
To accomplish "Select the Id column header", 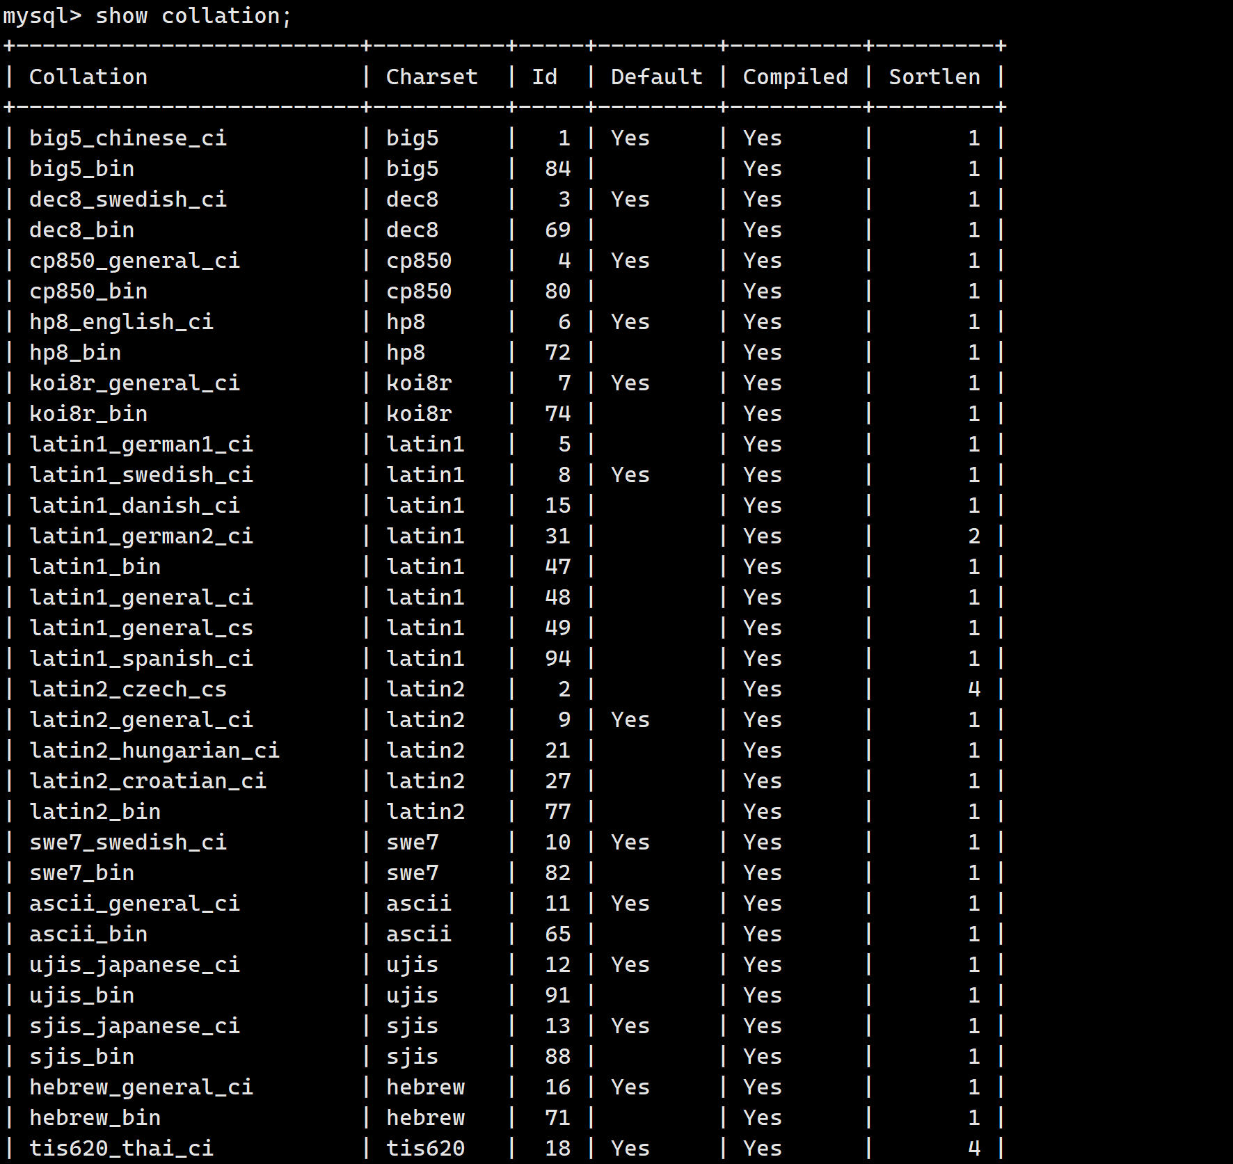I will coord(545,77).
